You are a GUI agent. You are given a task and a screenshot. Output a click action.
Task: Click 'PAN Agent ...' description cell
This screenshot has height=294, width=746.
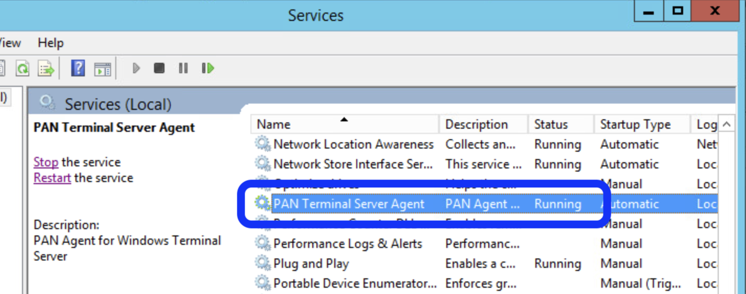pyautogui.click(x=482, y=204)
